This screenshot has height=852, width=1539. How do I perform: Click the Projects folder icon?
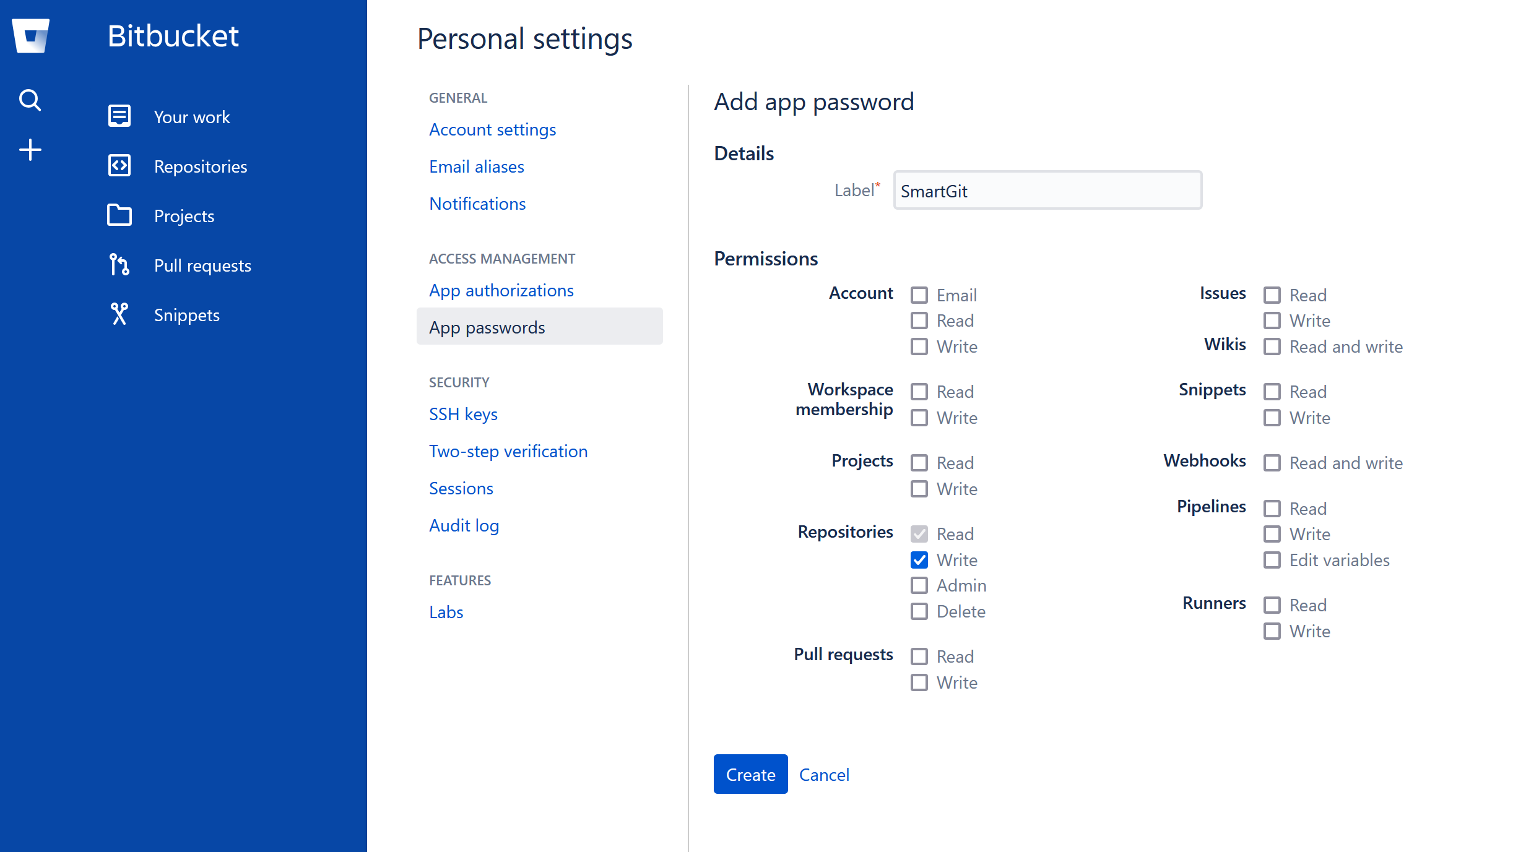pos(119,215)
